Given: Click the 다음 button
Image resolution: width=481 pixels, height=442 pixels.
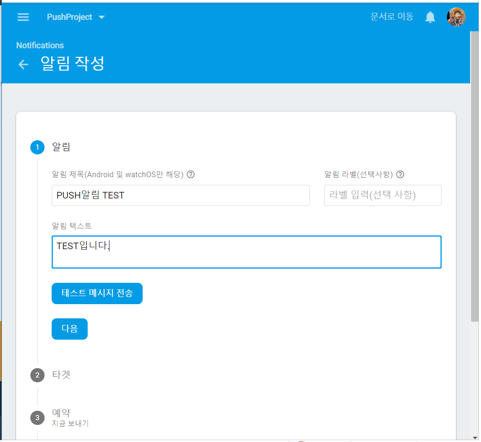Looking at the screenshot, I should 69,329.
